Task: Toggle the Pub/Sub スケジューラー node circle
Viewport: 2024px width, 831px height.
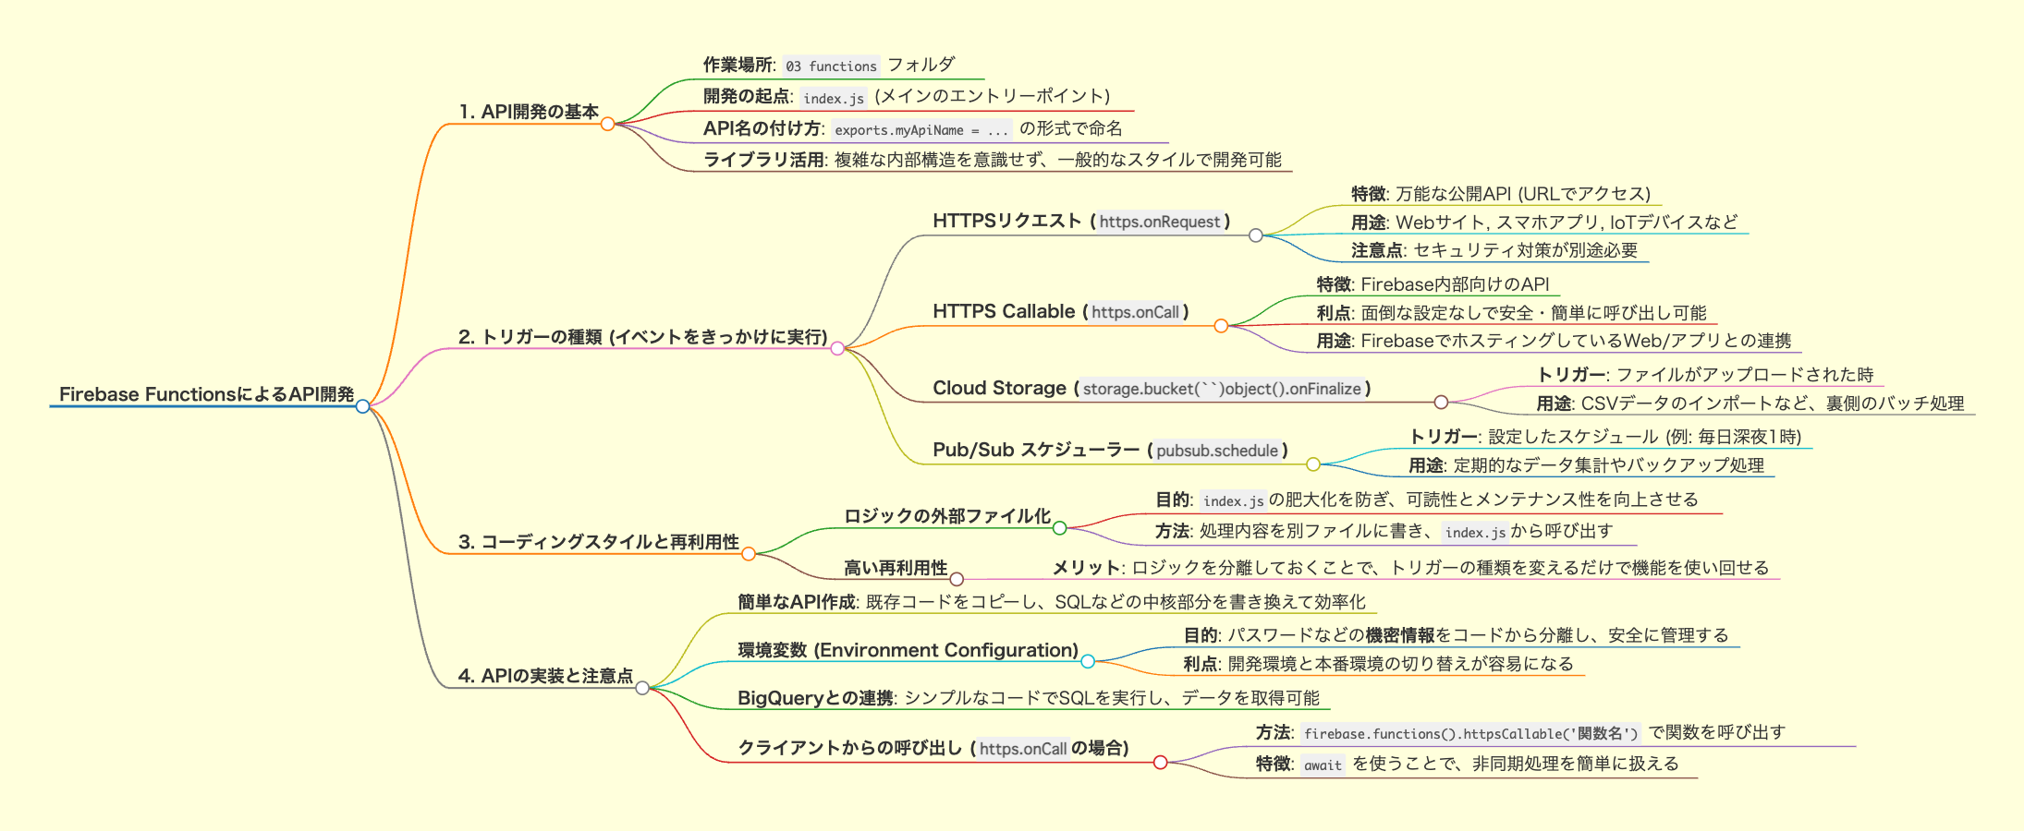Action: tap(1313, 464)
